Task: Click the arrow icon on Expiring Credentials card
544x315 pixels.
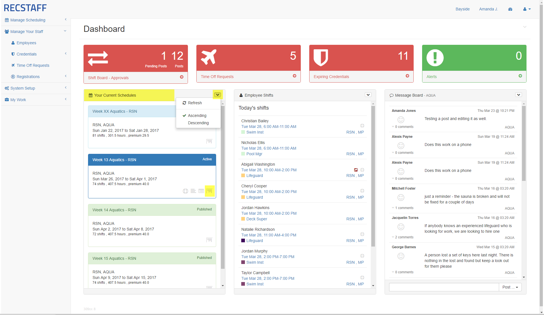Action: click(x=407, y=76)
